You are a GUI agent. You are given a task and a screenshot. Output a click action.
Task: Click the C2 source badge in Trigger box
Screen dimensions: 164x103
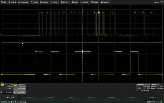pyautogui.click(x=159, y=84)
